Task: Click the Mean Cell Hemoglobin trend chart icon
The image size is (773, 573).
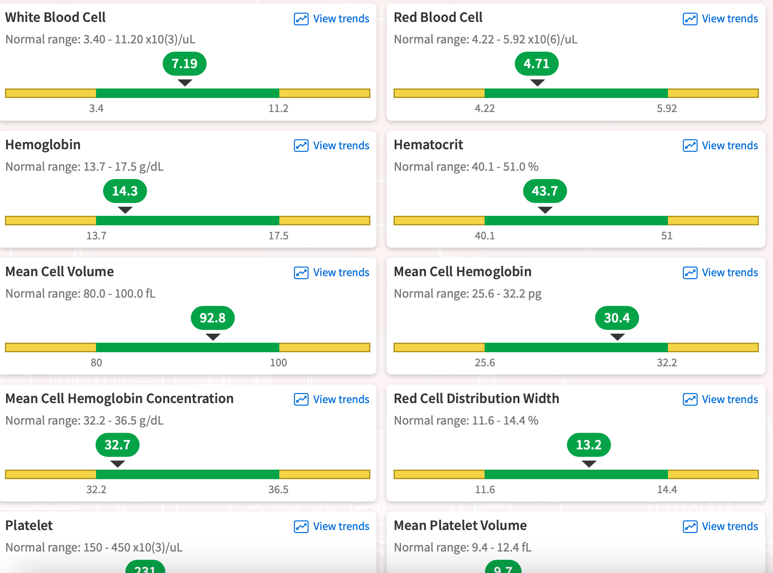Action: (x=690, y=272)
